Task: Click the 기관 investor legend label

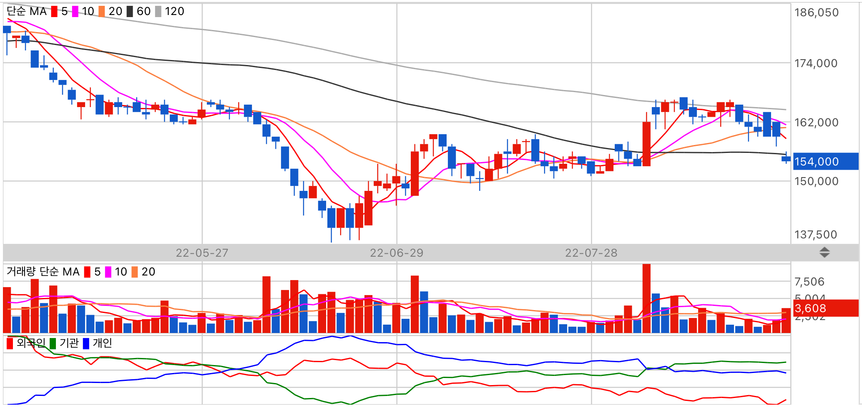Action: (x=69, y=343)
